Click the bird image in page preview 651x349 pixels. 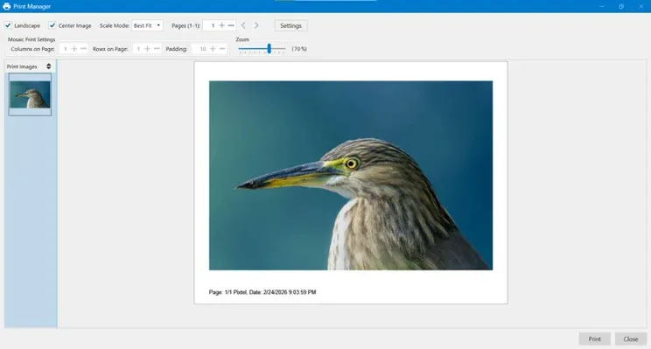click(351, 176)
